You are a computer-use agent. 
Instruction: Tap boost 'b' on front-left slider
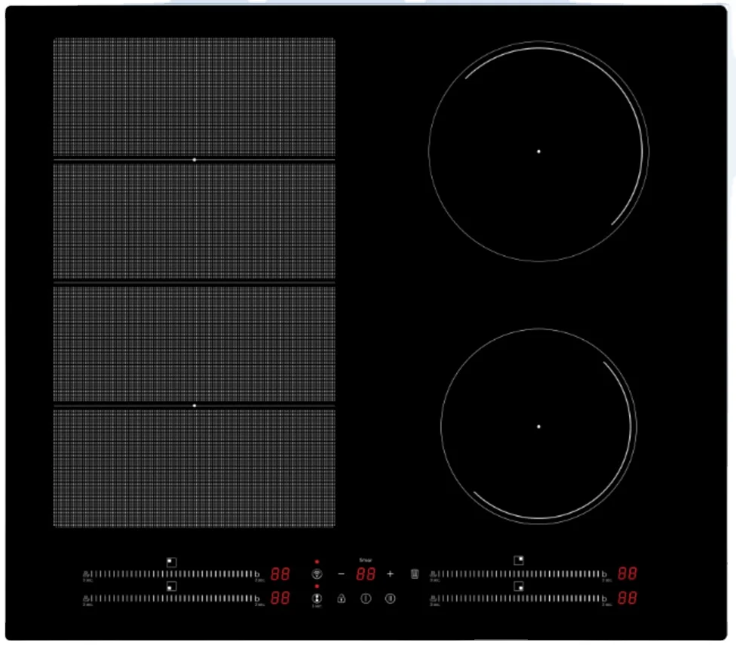pos(257,599)
